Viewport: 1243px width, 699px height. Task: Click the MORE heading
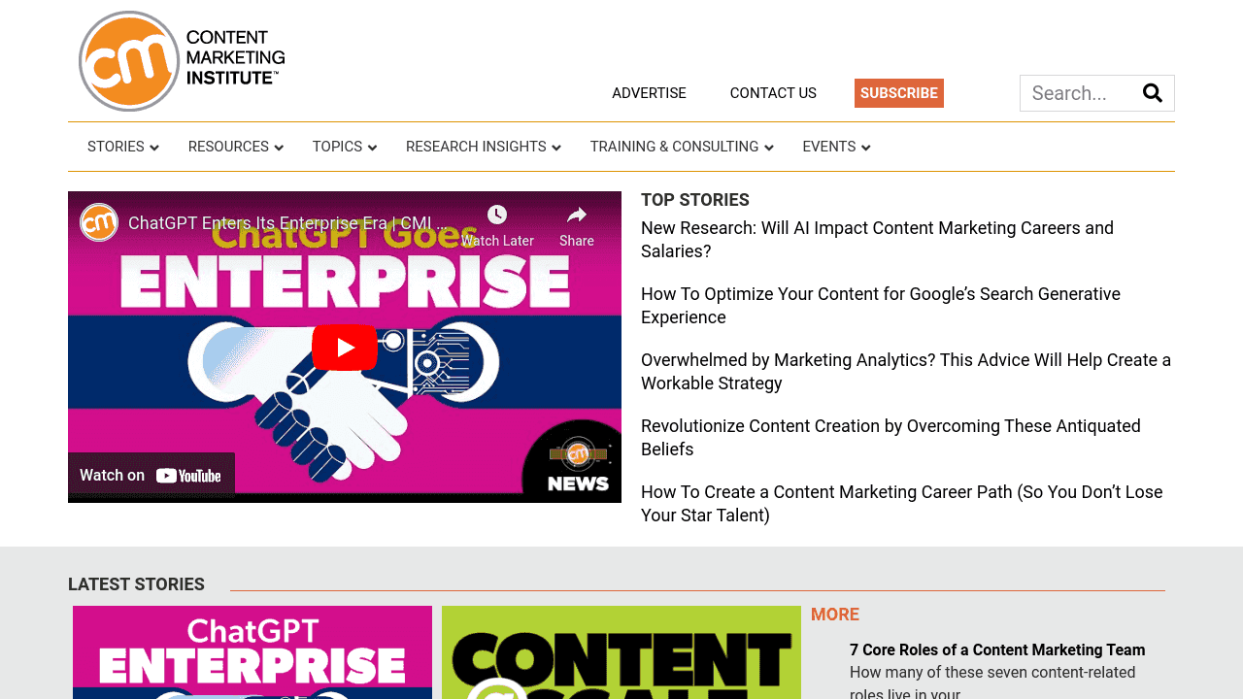pos(835,615)
